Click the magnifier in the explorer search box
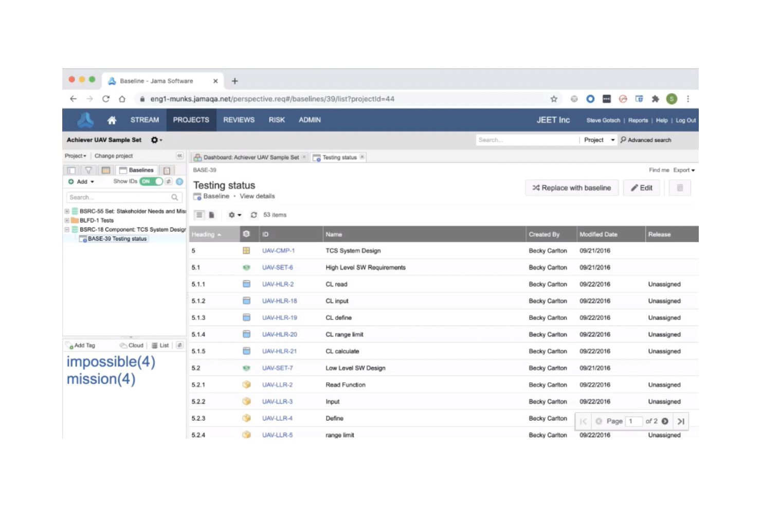Screen dimensions: 761x507 tap(174, 197)
